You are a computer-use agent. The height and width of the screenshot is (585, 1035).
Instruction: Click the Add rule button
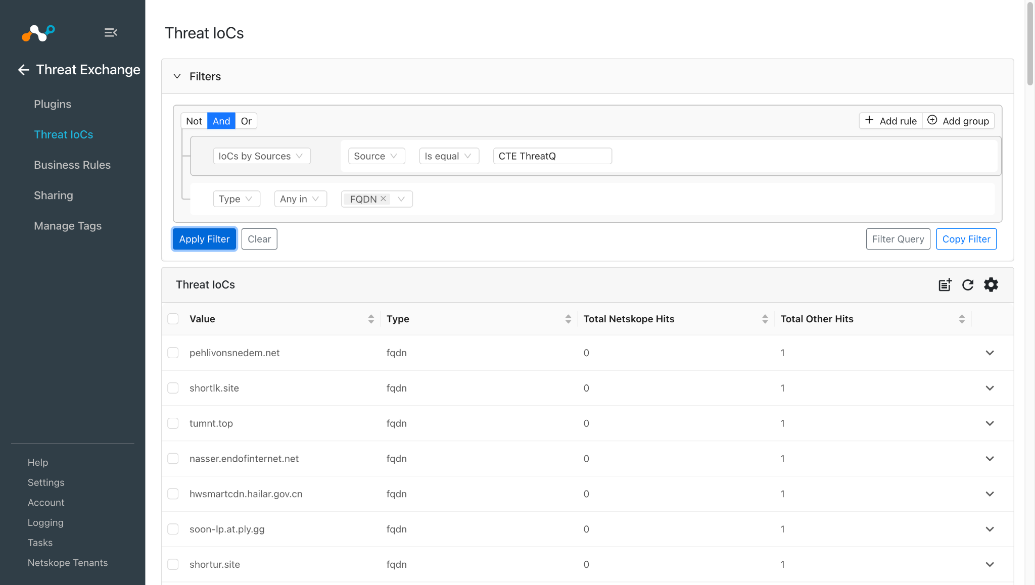pyautogui.click(x=891, y=121)
